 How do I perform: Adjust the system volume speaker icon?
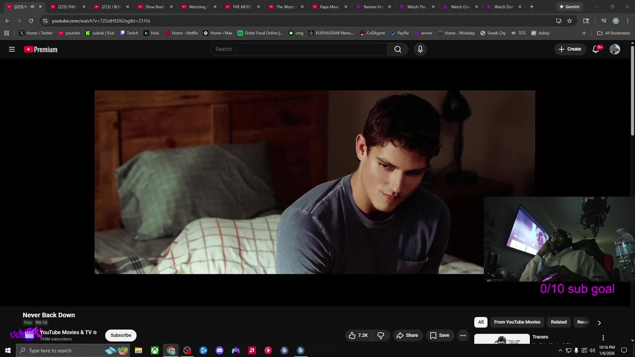pos(592,351)
